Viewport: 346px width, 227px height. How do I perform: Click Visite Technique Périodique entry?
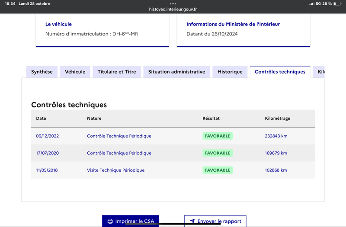coord(115,170)
